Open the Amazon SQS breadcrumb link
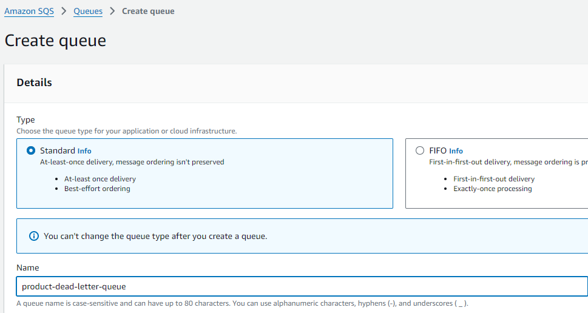The width and height of the screenshot is (588, 313). pos(29,11)
